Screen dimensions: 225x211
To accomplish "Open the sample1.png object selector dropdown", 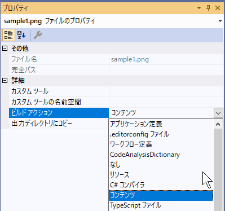I will [x=220, y=21].
